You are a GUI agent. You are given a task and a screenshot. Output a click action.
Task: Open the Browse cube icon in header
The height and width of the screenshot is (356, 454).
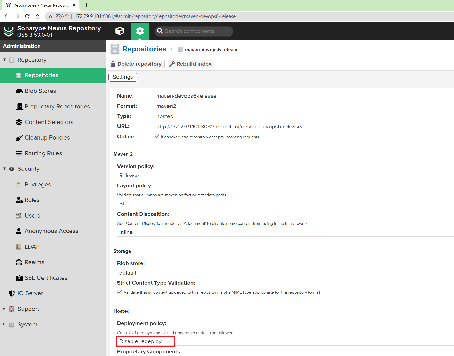coord(120,31)
